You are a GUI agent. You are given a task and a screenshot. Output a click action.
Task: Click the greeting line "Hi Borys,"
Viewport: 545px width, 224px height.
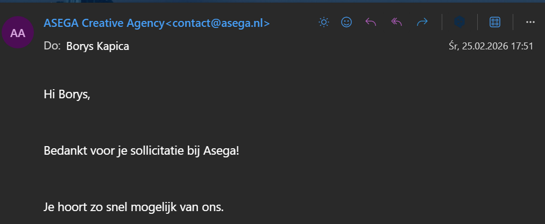[x=67, y=95]
